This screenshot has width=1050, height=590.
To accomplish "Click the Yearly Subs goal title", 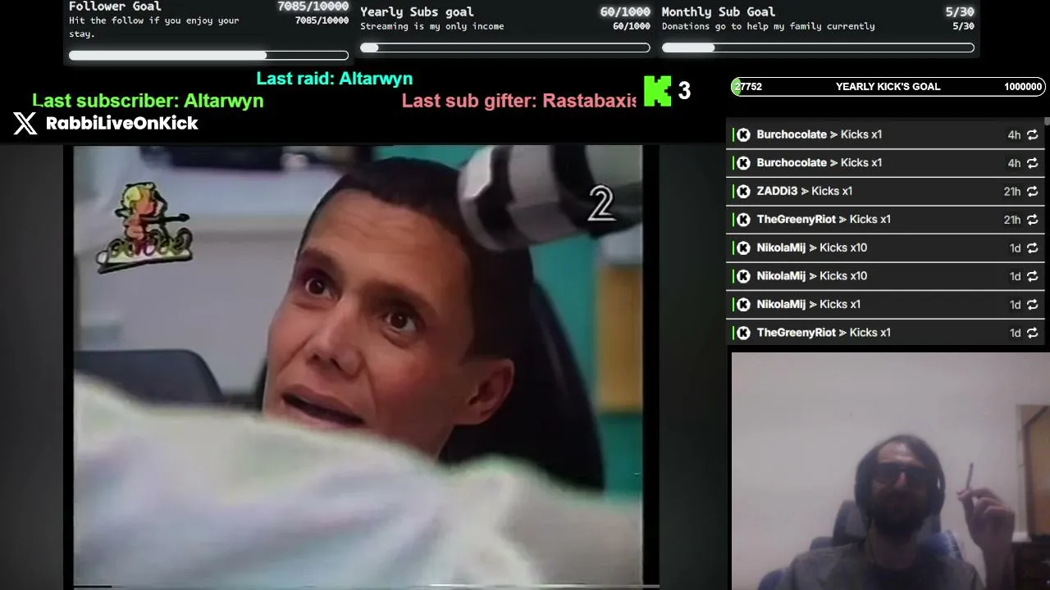I will pos(417,12).
